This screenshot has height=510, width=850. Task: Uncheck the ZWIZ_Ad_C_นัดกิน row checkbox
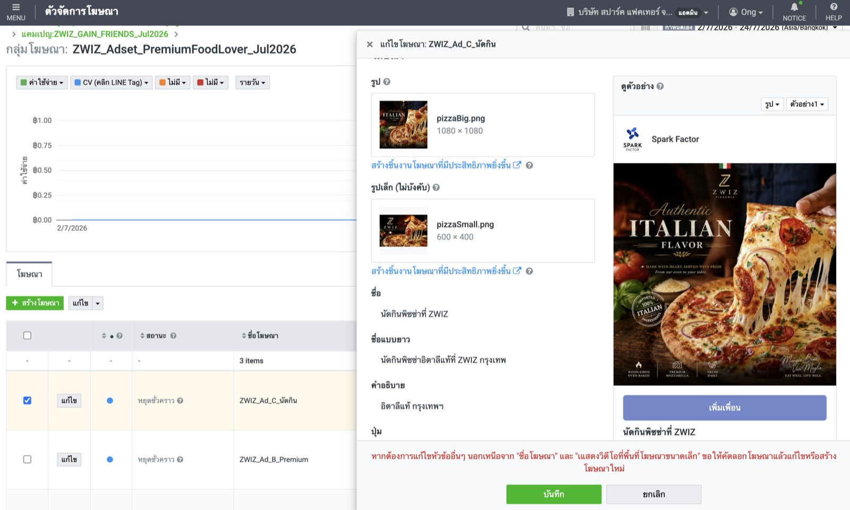click(27, 401)
